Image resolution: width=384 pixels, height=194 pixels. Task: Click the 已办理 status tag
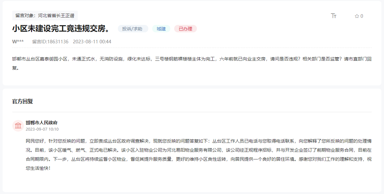(x=186, y=29)
